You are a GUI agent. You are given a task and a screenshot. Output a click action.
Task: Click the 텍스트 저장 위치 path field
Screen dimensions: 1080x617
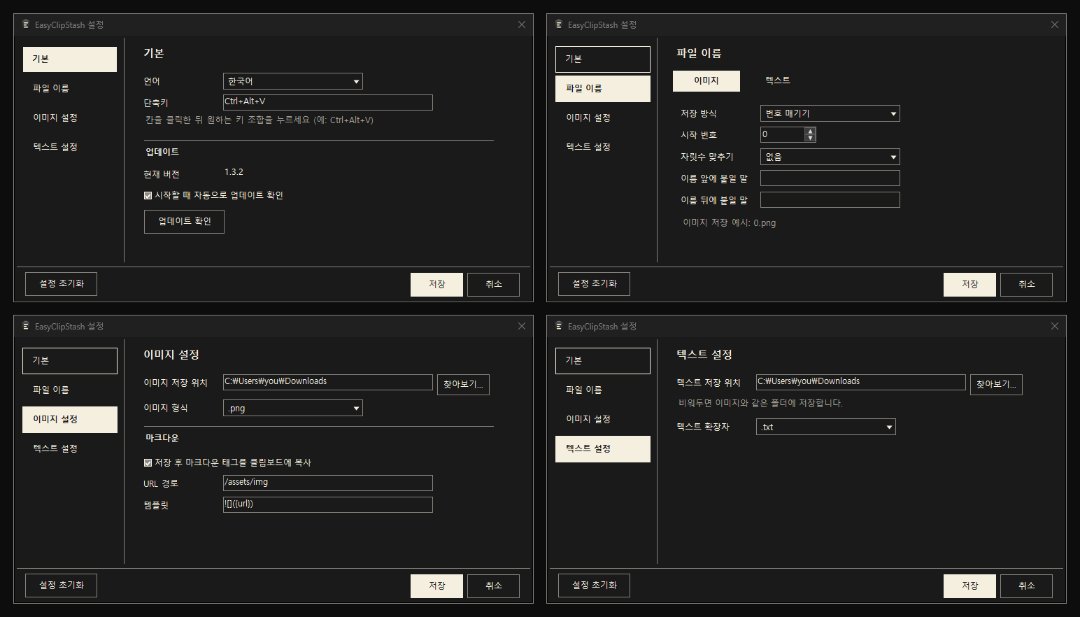[861, 382]
